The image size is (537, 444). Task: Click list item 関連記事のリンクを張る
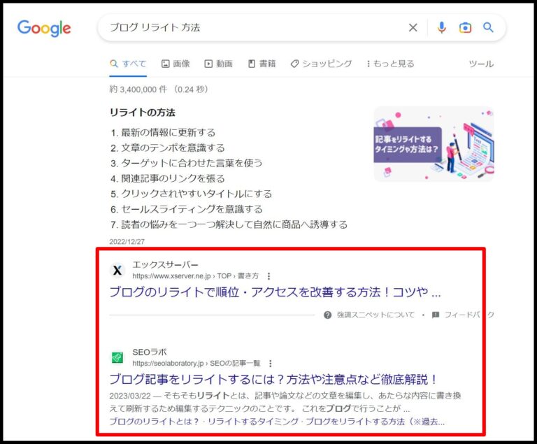(x=173, y=178)
